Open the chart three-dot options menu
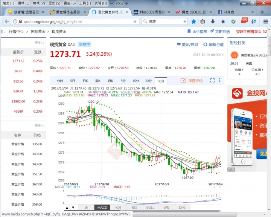The image size is (271, 217). 219,81
